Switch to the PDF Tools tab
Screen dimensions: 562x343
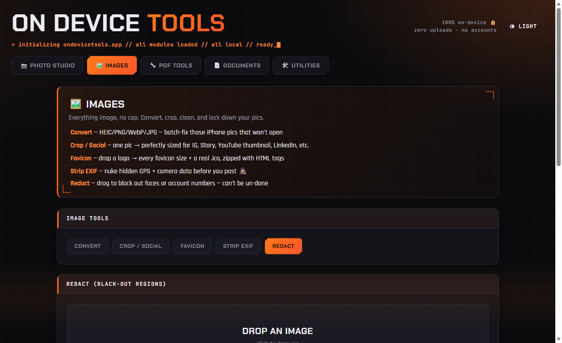coord(171,65)
